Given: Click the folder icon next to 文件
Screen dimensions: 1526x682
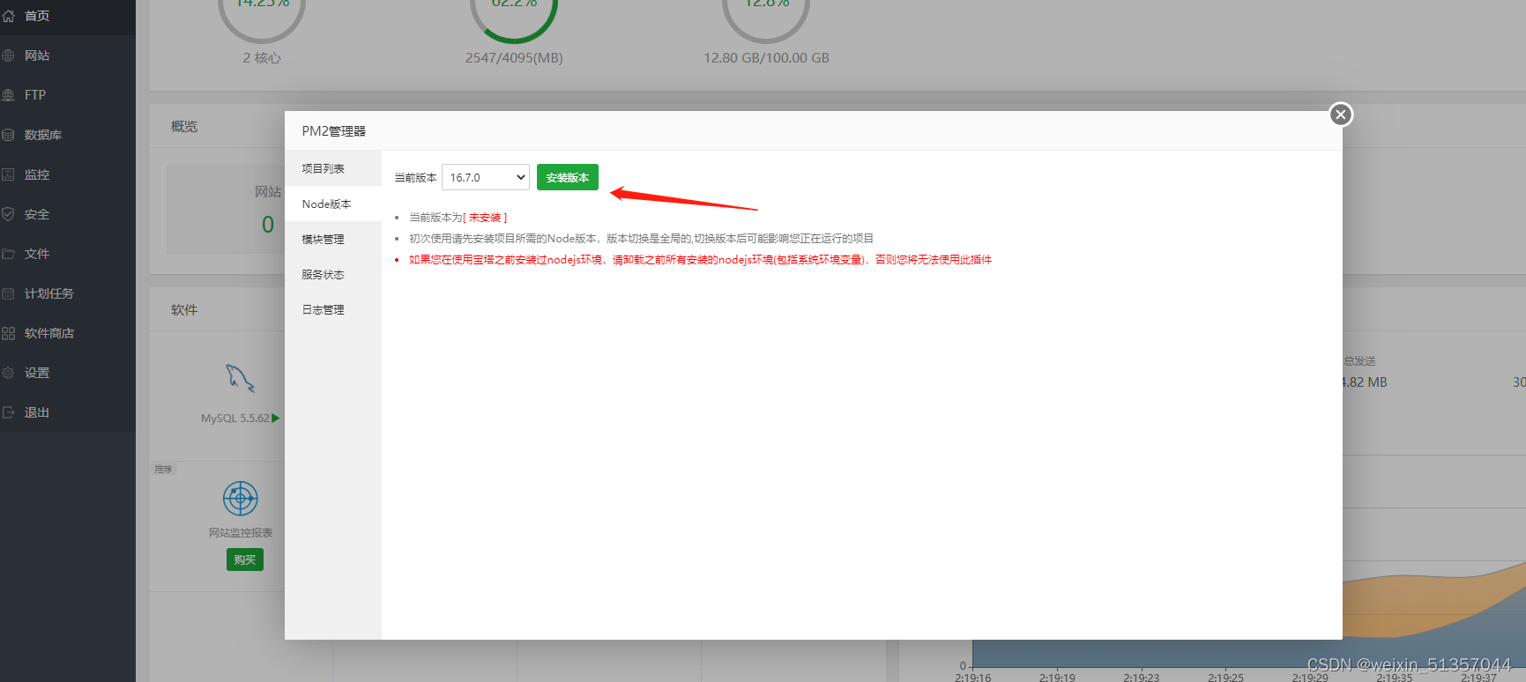Looking at the screenshot, I should point(9,254).
